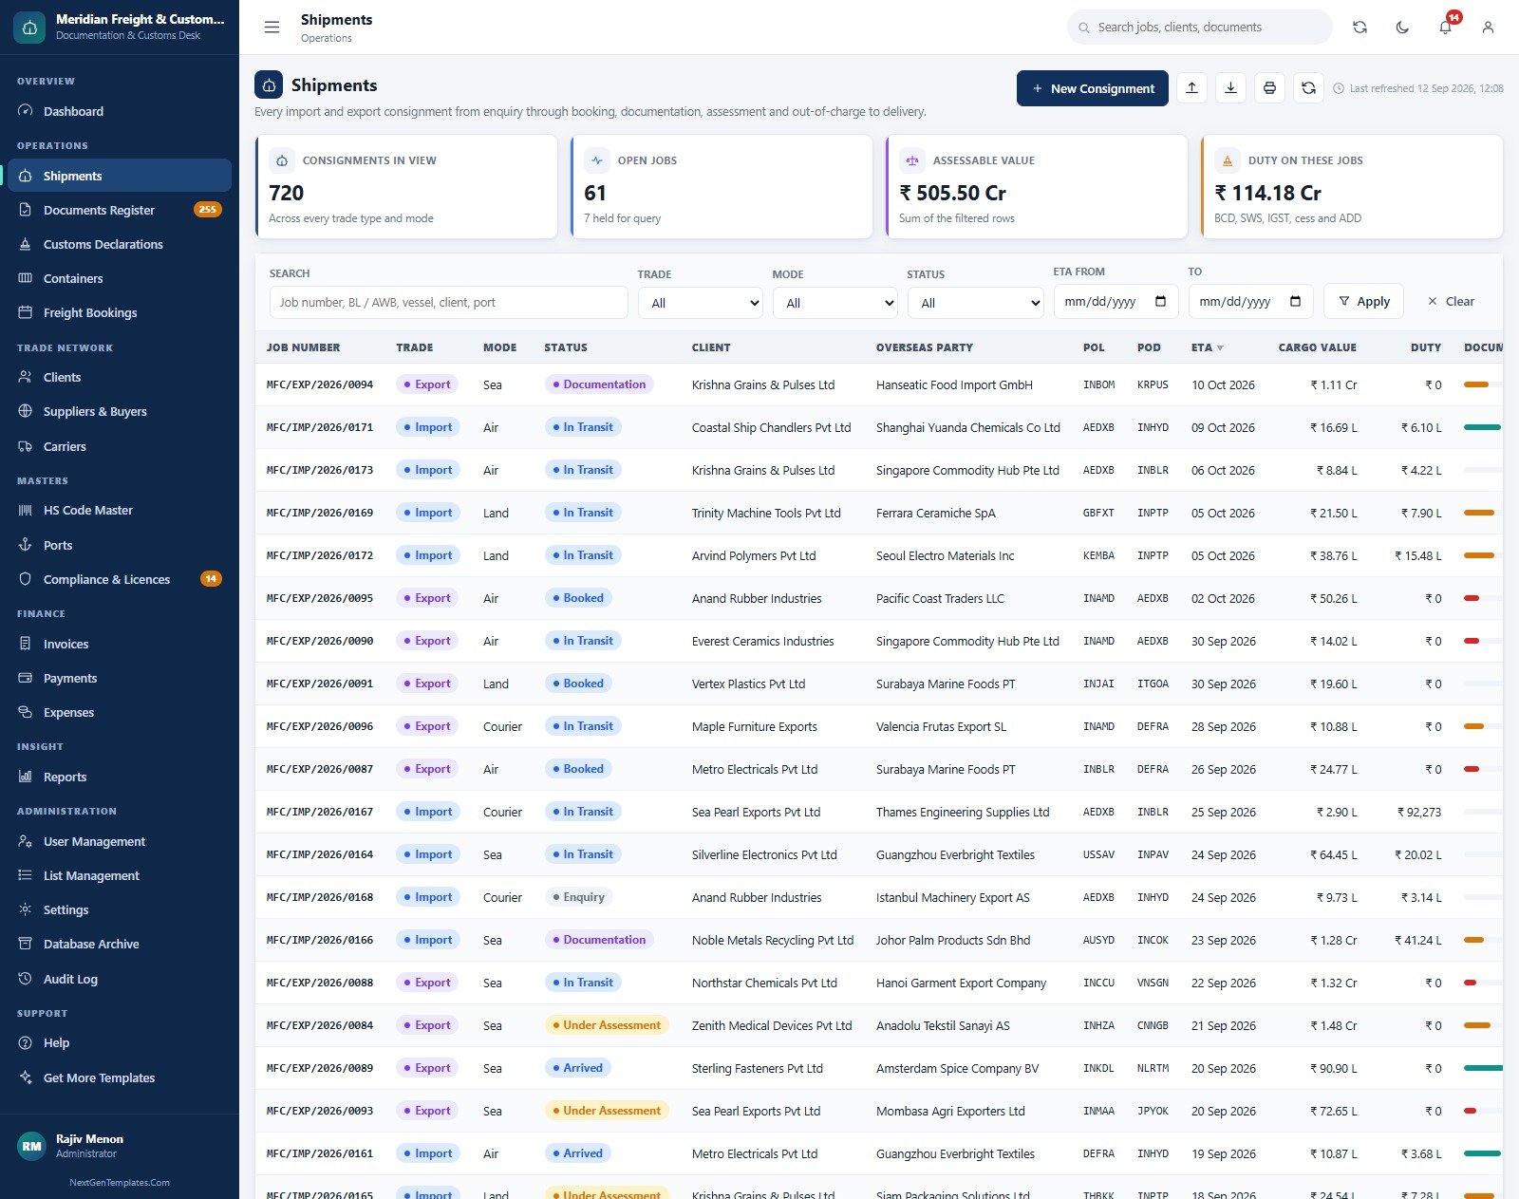Click the Settings gear icon
The image size is (1519, 1199).
pyautogui.click(x=26, y=909)
